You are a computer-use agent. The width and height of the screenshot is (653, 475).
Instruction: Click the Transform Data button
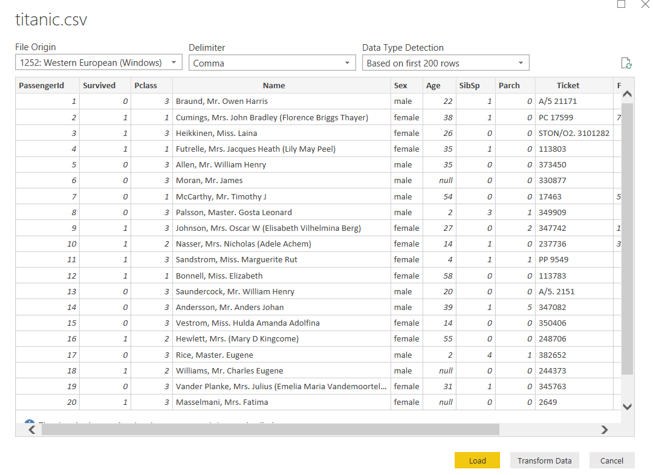[544, 460]
